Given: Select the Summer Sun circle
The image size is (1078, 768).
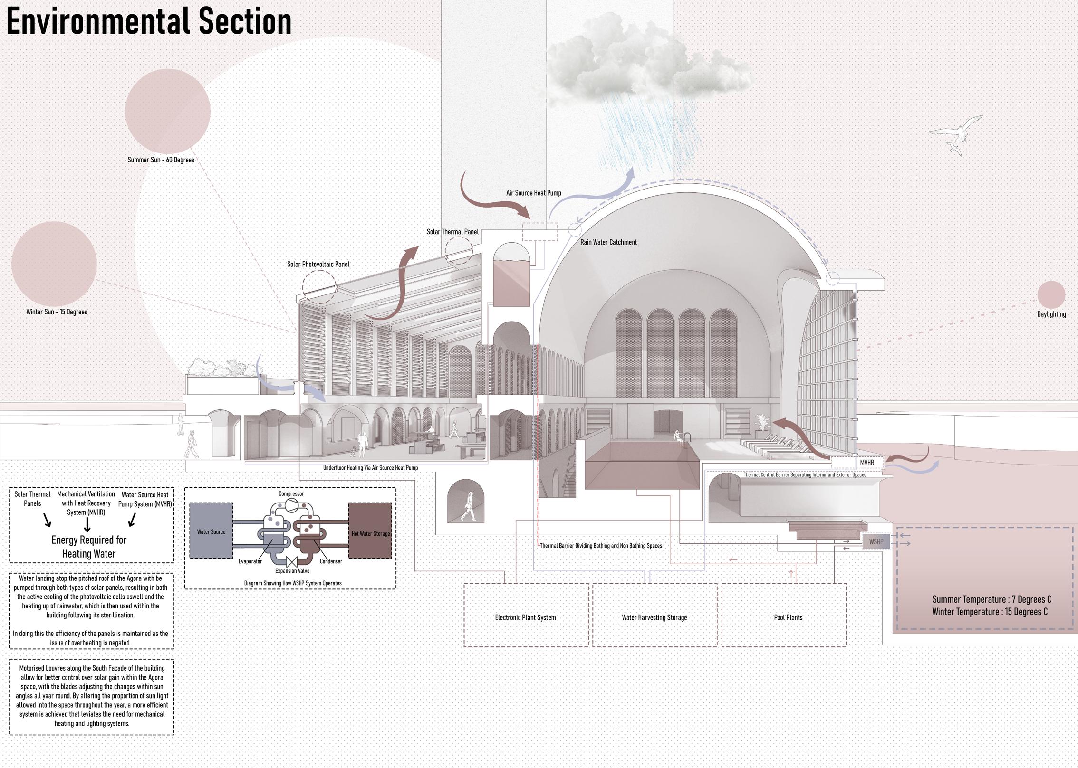Looking at the screenshot, I should tap(168, 111).
